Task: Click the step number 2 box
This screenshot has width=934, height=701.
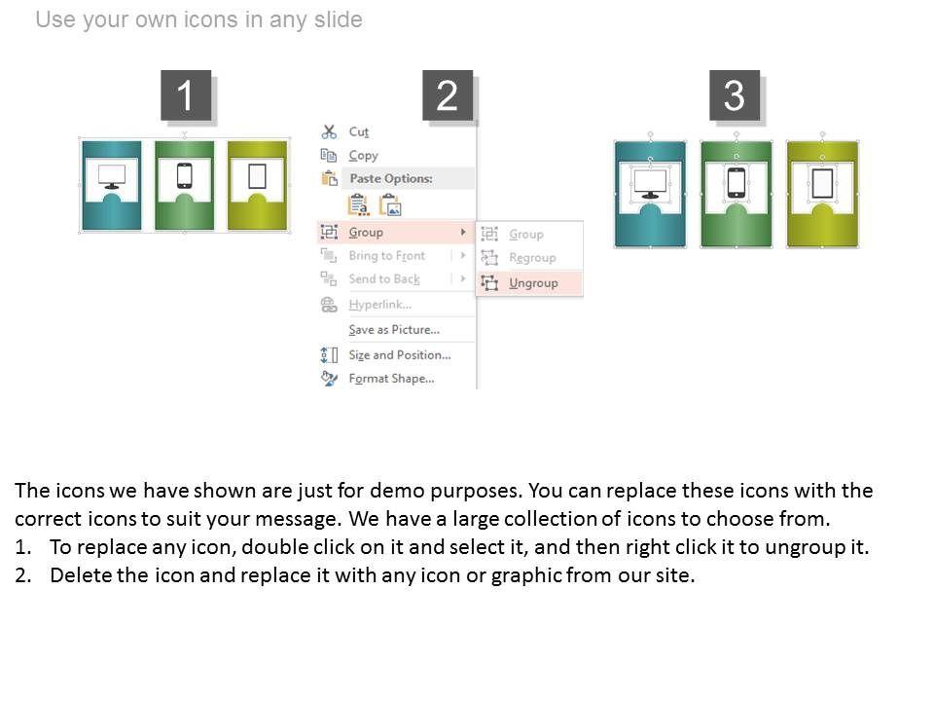Action: tap(448, 95)
